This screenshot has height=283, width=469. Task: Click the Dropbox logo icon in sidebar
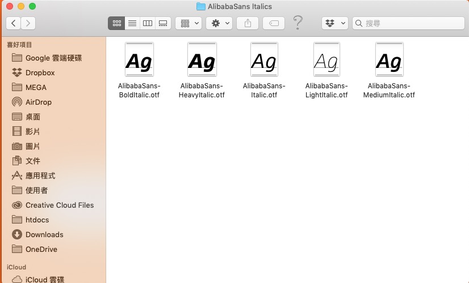(x=17, y=72)
